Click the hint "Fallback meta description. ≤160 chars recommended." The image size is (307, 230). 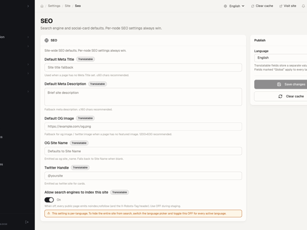coord(78,110)
